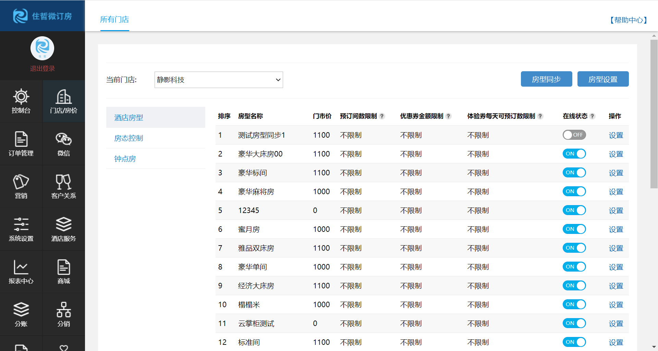Open 报表中心 in the sidebar

(21, 272)
